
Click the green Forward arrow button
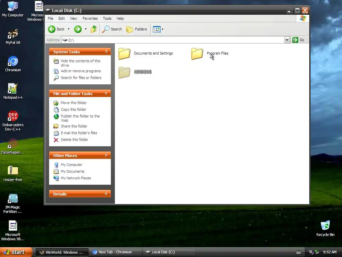coord(78,29)
